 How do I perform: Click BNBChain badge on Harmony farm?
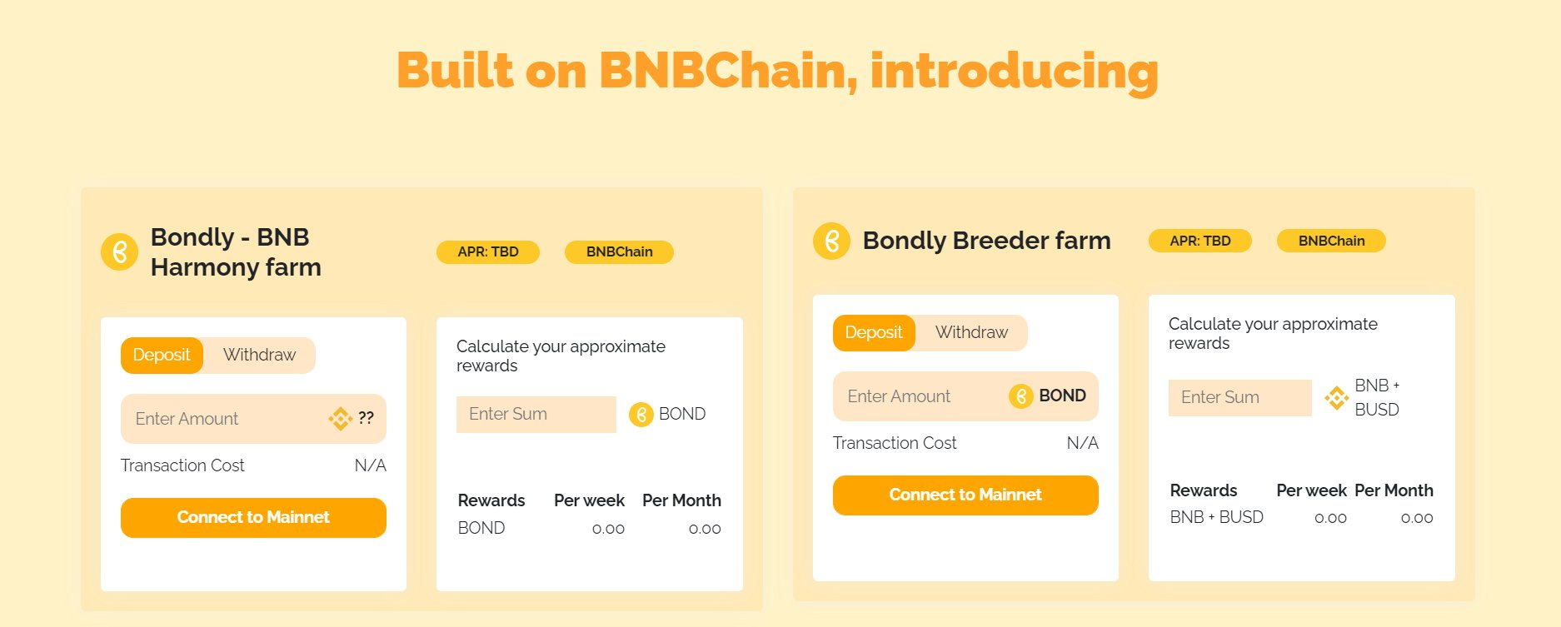[x=619, y=252]
